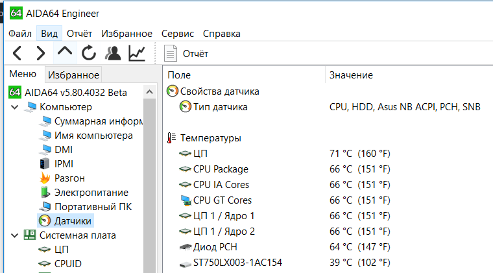Select the ЦП item under Системная плата
The width and height of the screenshot is (493, 273).
(62, 250)
